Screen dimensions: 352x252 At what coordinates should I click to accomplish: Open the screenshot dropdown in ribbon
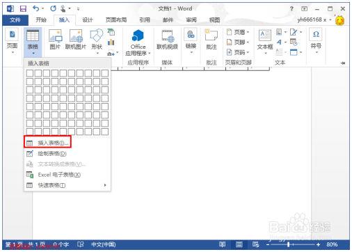pos(113,53)
